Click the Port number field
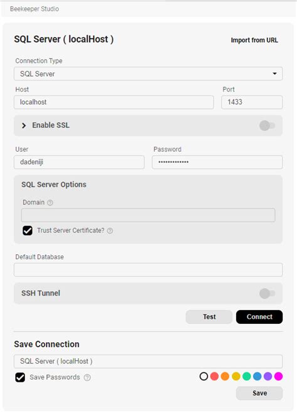Viewport: 297px width, 415px height. point(252,102)
